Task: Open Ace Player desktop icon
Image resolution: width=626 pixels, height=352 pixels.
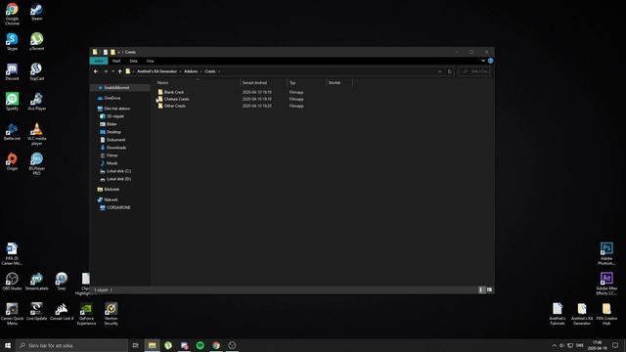Action: (36, 102)
